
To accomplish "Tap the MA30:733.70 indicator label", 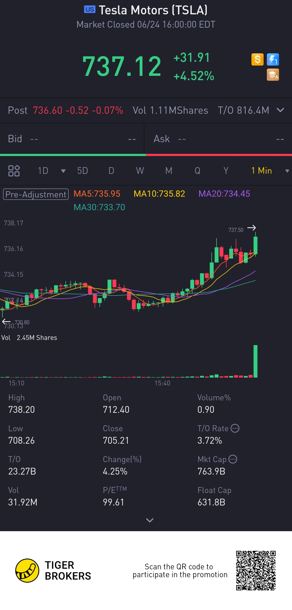I will click(99, 207).
